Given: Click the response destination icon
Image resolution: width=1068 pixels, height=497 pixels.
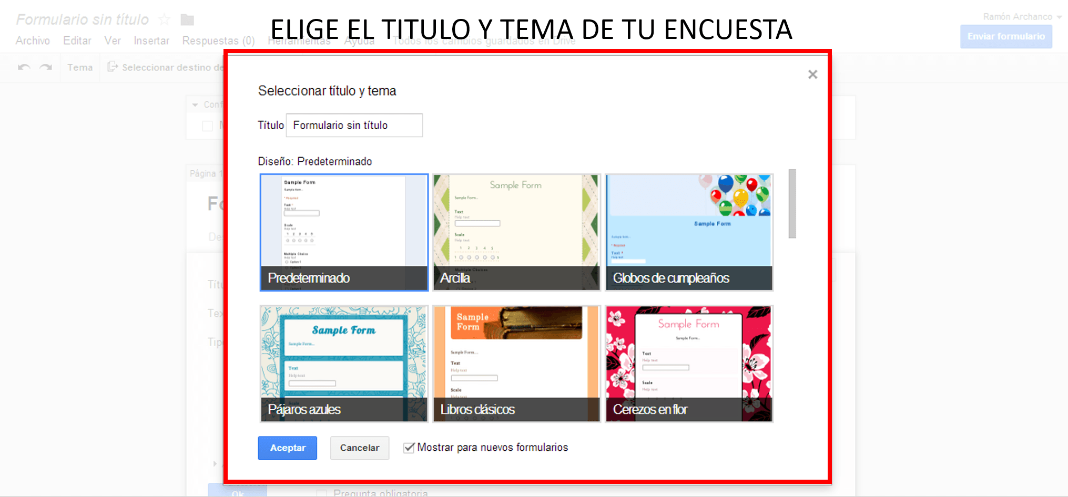Looking at the screenshot, I should [113, 67].
